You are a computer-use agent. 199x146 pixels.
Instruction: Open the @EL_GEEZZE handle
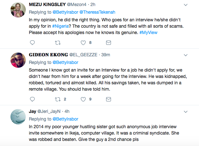point(83,55)
